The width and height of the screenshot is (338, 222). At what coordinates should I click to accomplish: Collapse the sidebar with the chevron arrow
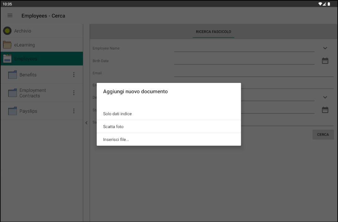tap(86, 123)
